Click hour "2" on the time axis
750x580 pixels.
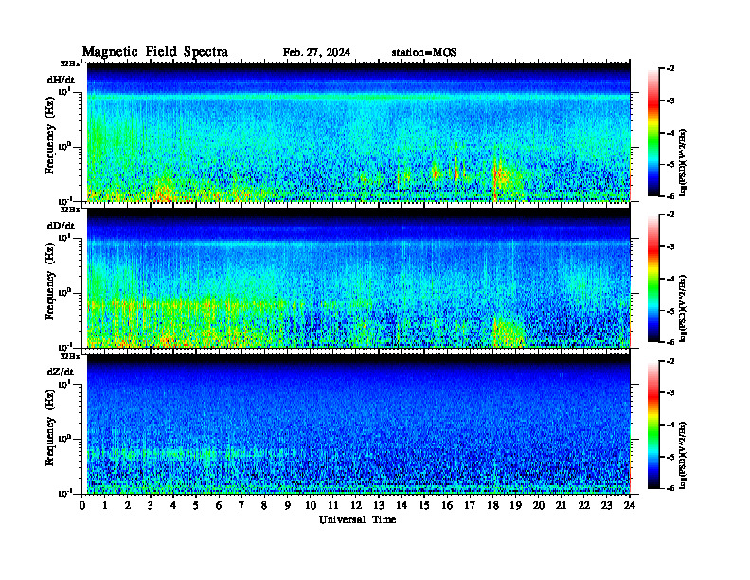pos(128,506)
